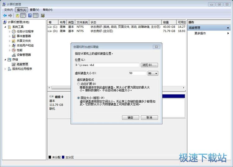Expand the 服务和应用程序 tree node

pos(5,69)
